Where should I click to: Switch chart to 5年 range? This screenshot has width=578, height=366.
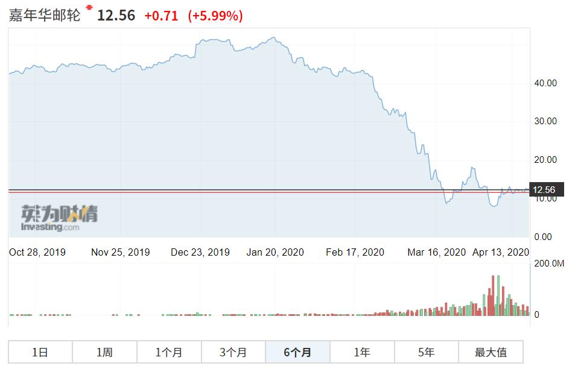(x=426, y=352)
